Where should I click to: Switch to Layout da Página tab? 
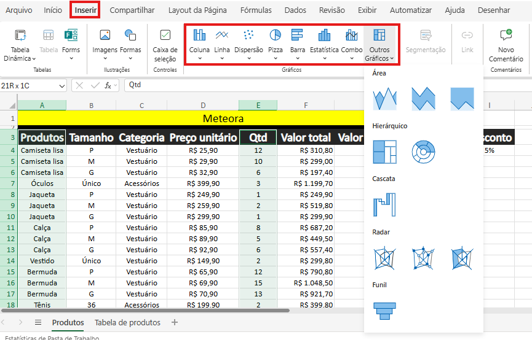pos(197,10)
